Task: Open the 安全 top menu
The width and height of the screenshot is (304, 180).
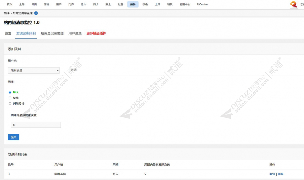Action: pyautogui.click(x=108, y=4)
